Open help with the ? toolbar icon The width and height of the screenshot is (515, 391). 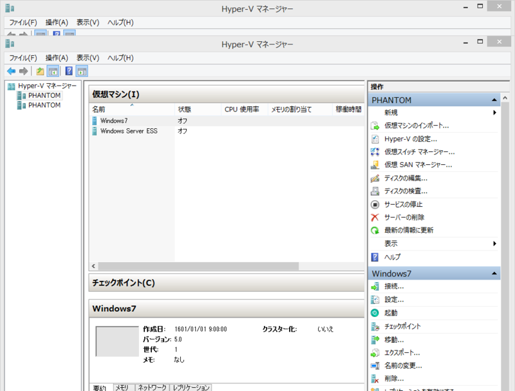69,71
